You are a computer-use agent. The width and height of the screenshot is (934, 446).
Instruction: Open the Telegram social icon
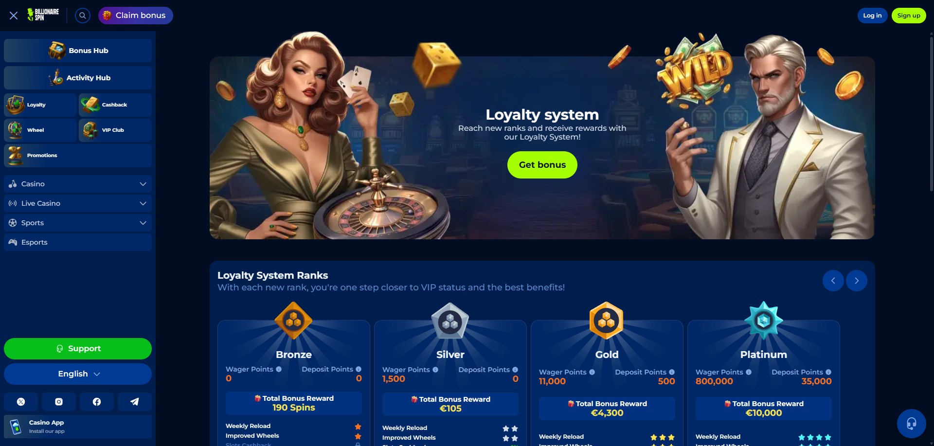pos(135,402)
